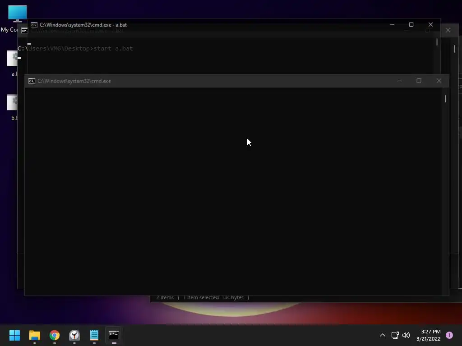This screenshot has width=462, height=346.
Task: Click the front cmd.exe window scrollbar thumb
Action: coord(445,99)
